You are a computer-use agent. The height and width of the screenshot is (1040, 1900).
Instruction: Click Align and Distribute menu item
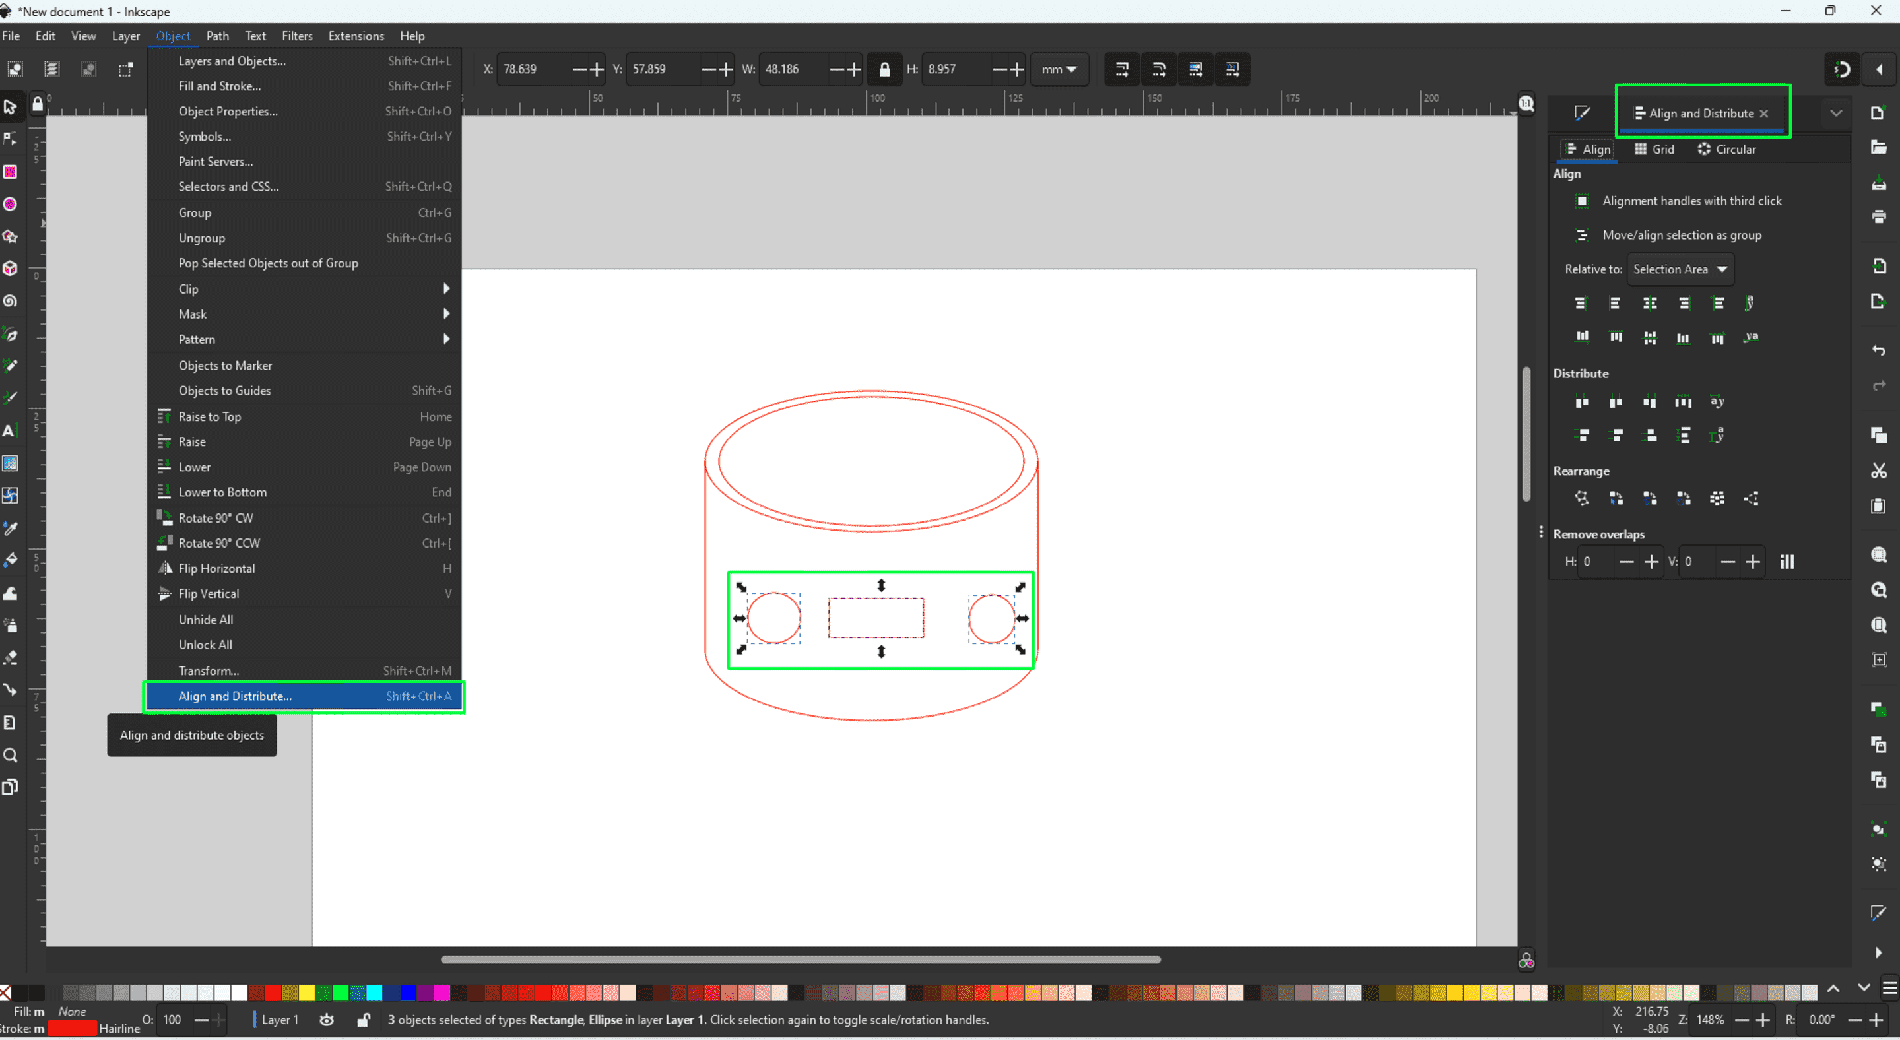point(234,696)
